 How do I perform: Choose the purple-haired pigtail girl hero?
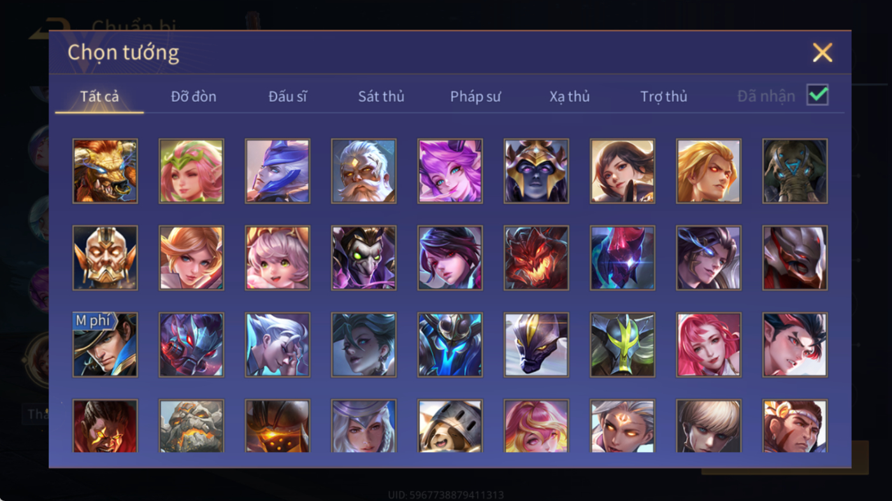450,171
